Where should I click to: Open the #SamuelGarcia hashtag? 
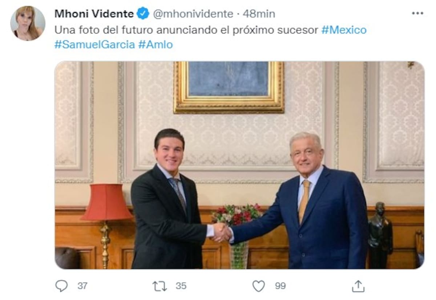point(94,45)
